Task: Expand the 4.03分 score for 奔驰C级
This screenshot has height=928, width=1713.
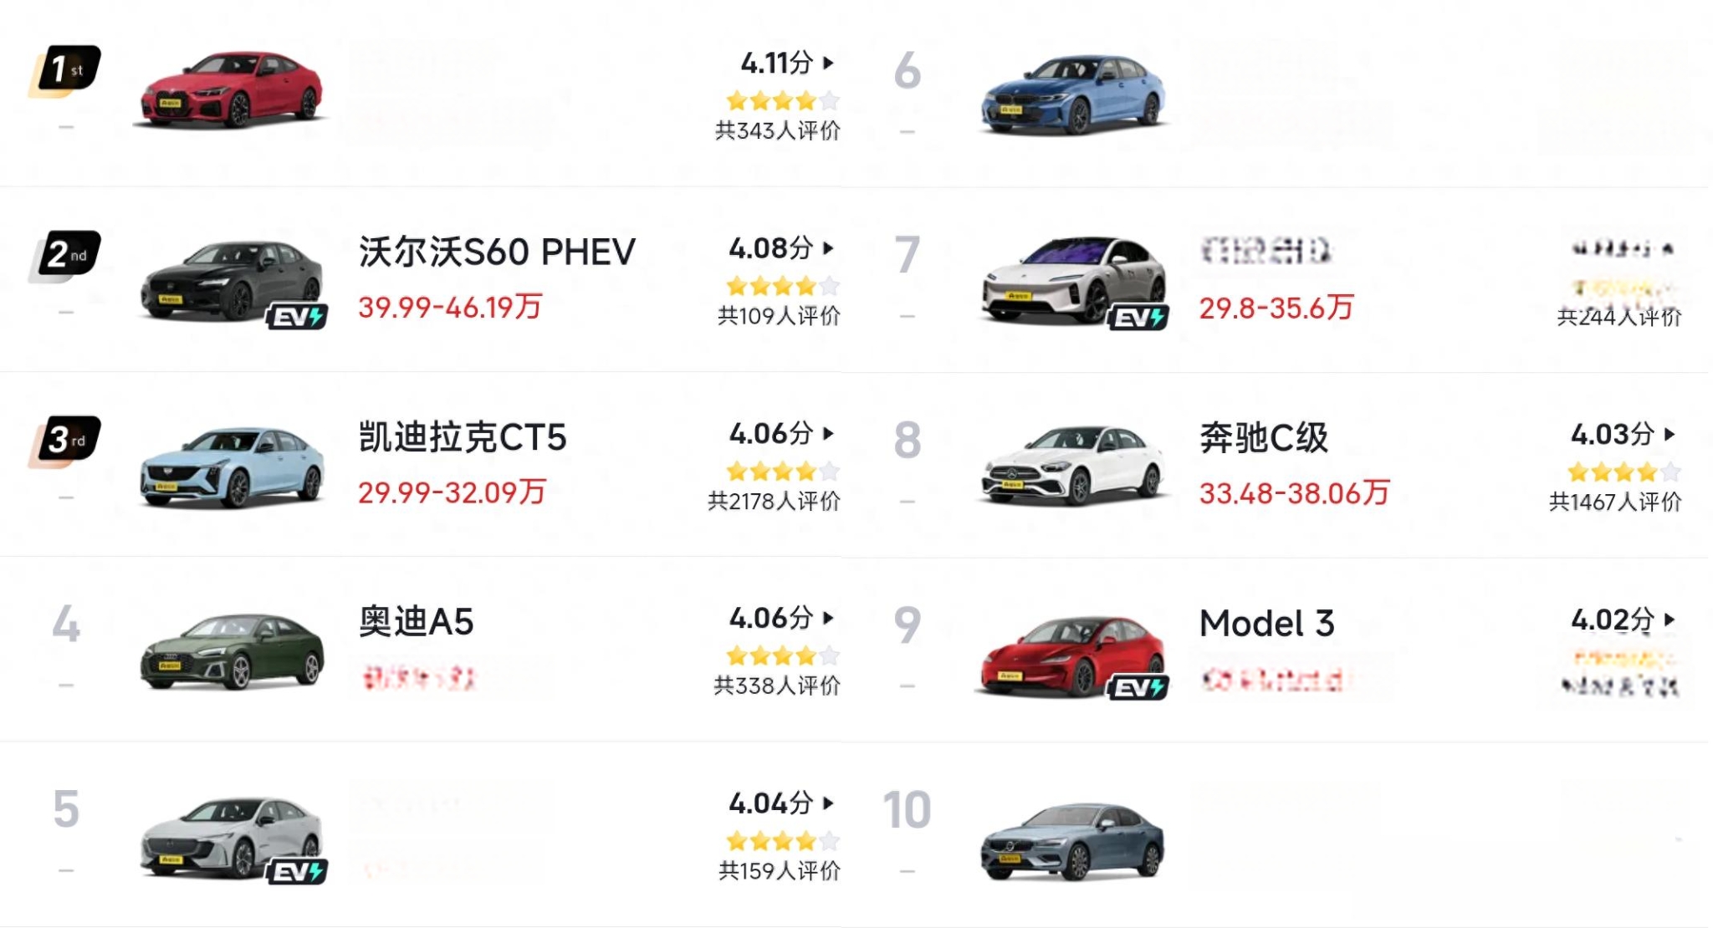Action: click(x=1670, y=434)
